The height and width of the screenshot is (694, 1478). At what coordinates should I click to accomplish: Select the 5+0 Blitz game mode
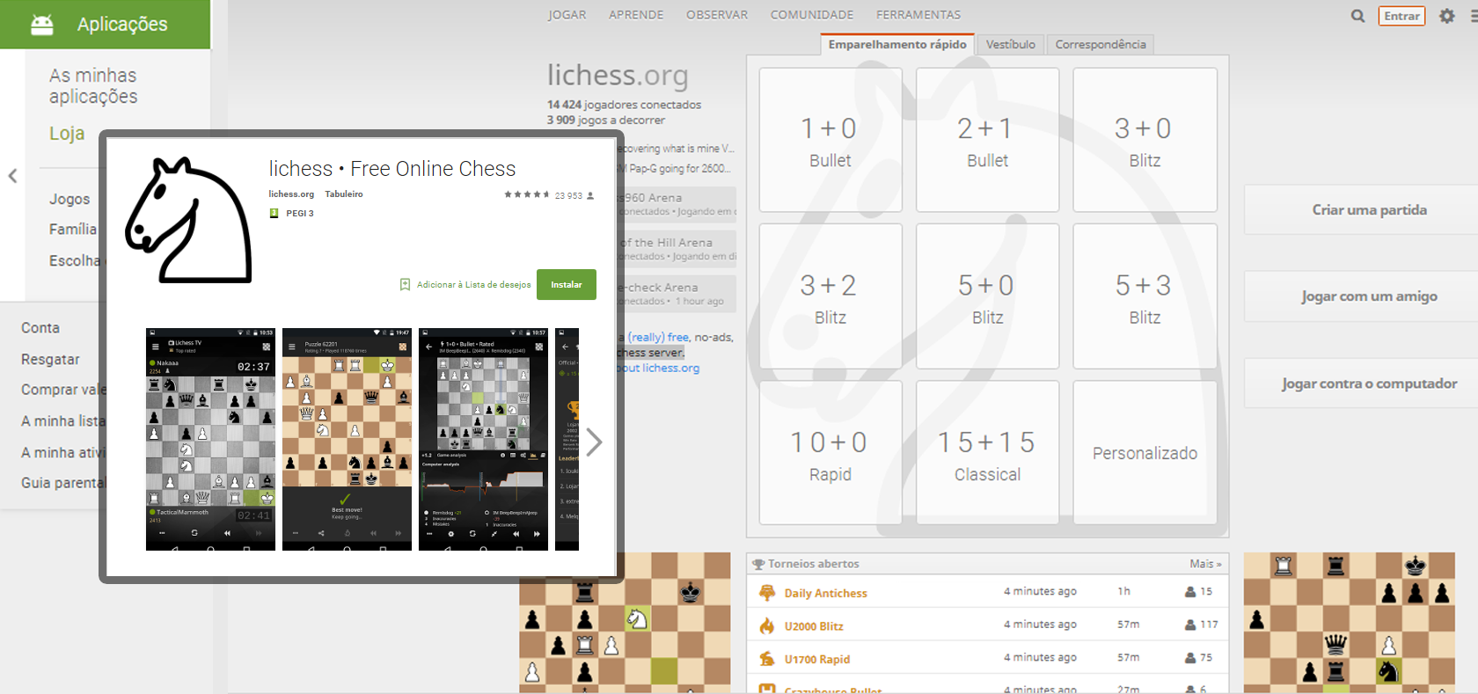[x=987, y=296]
